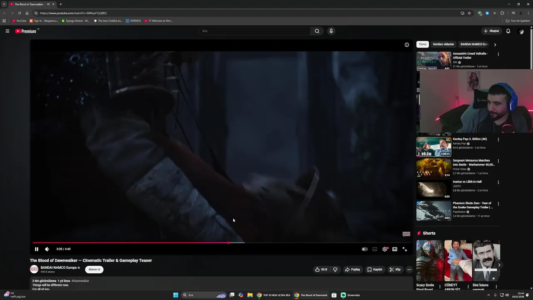Open the Oluştur create button
The image size is (533, 300).
pyautogui.click(x=491, y=31)
